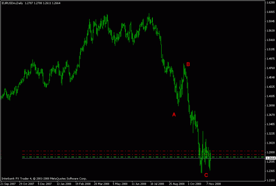Click the 1.3455 price axis label
The width and height of the screenshot is (276, 186).
click(x=271, y=124)
